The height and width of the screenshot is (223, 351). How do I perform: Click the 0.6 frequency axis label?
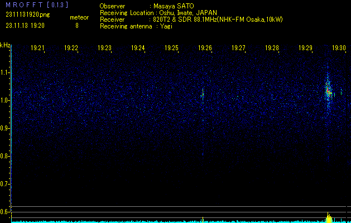click(x=5, y=211)
